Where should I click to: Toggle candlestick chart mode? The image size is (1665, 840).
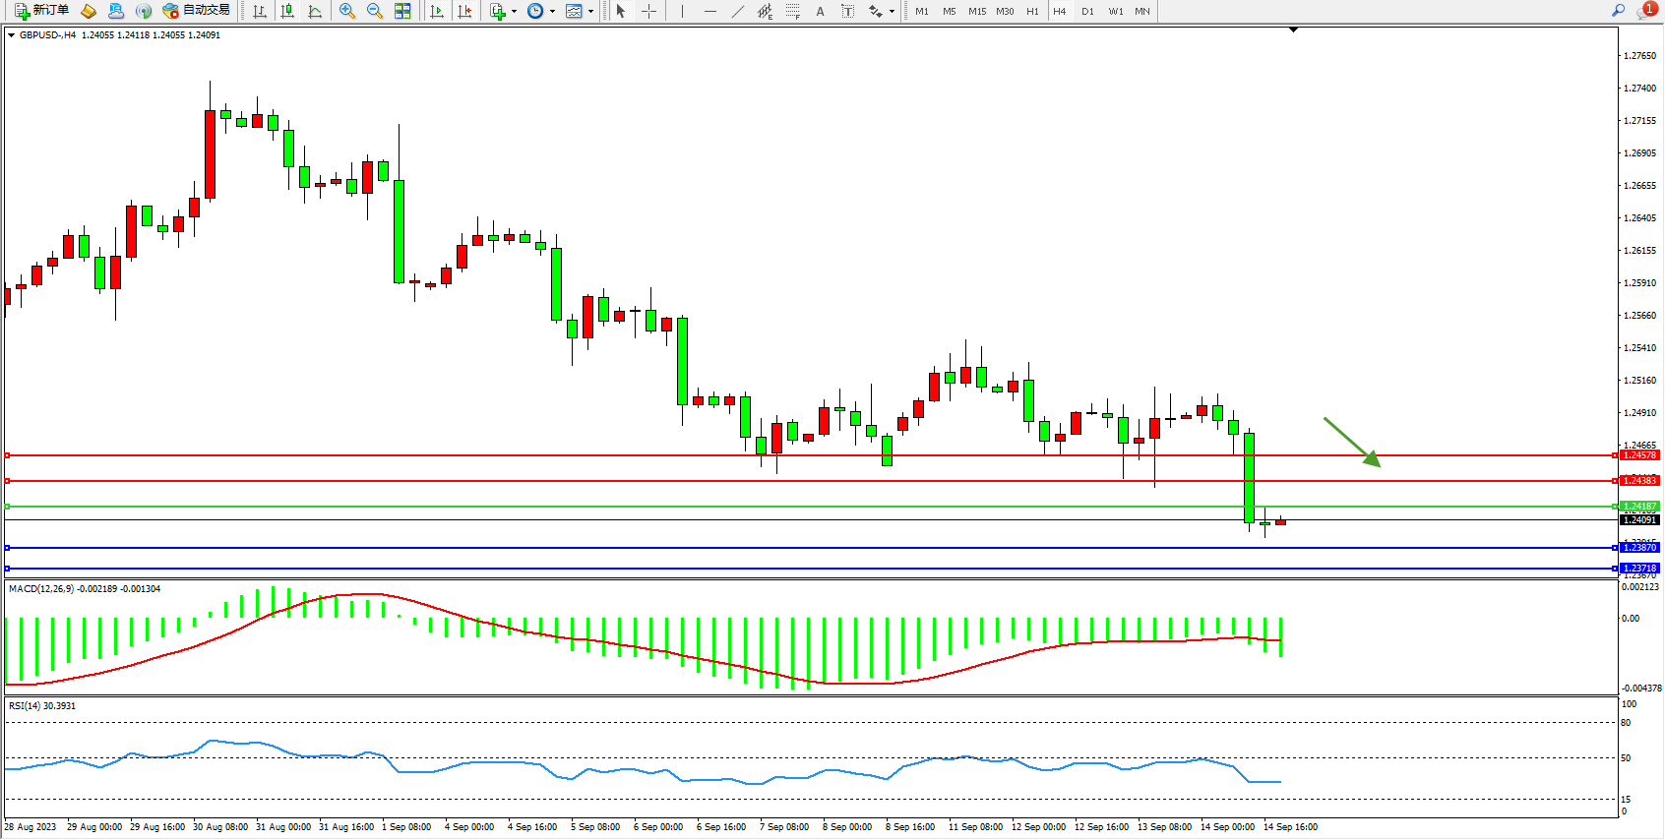click(287, 11)
